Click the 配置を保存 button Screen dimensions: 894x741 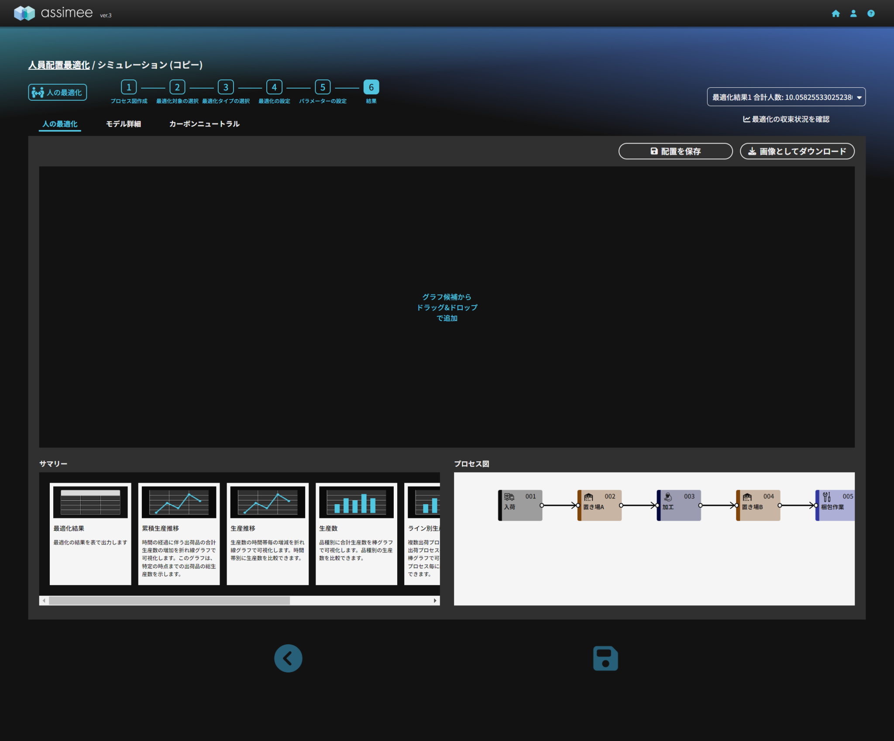tap(675, 151)
